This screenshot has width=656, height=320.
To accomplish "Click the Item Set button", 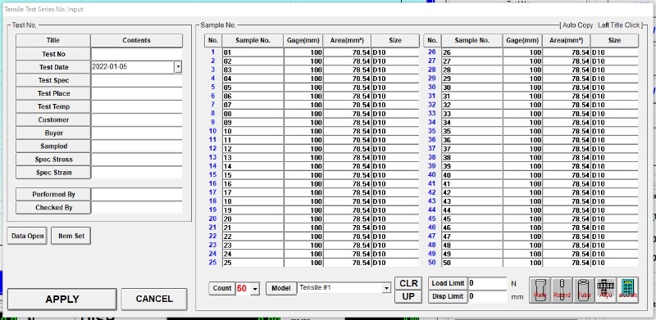I will [x=71, y=236].
